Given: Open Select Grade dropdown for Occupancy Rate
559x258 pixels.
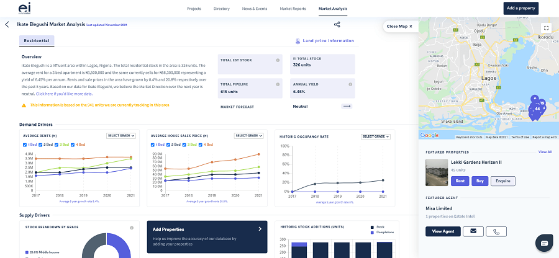Looking at the screenshot, I should tap(376, 136).
